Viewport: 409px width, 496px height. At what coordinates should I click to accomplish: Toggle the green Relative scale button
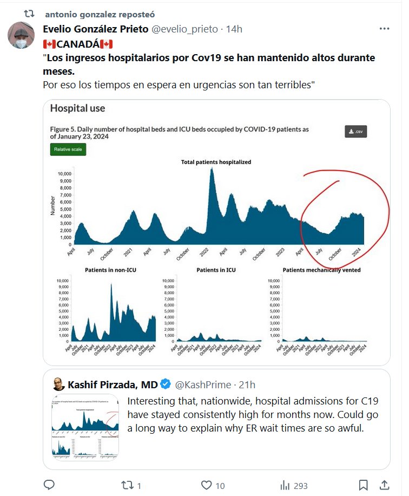68,149
